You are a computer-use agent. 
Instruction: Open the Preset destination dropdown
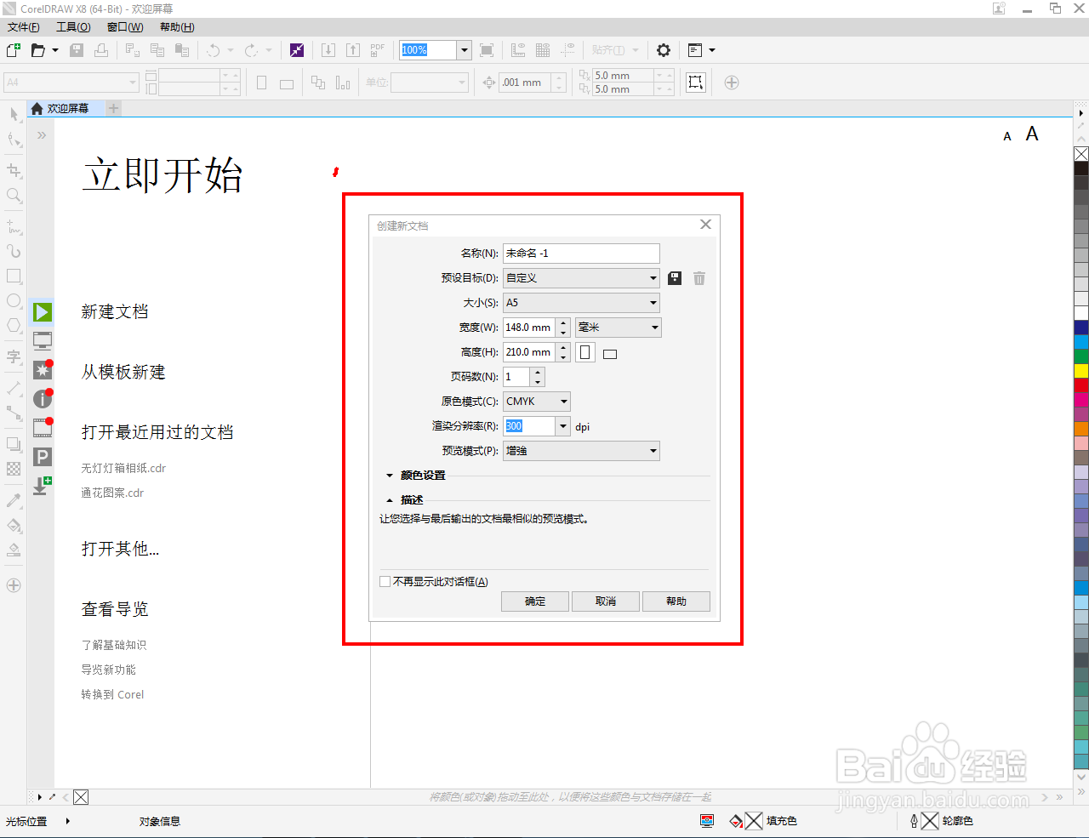tap(581, 278)
